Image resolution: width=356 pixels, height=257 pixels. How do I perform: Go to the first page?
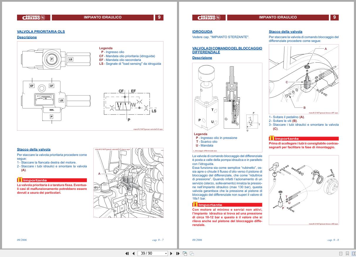[127, 253]
